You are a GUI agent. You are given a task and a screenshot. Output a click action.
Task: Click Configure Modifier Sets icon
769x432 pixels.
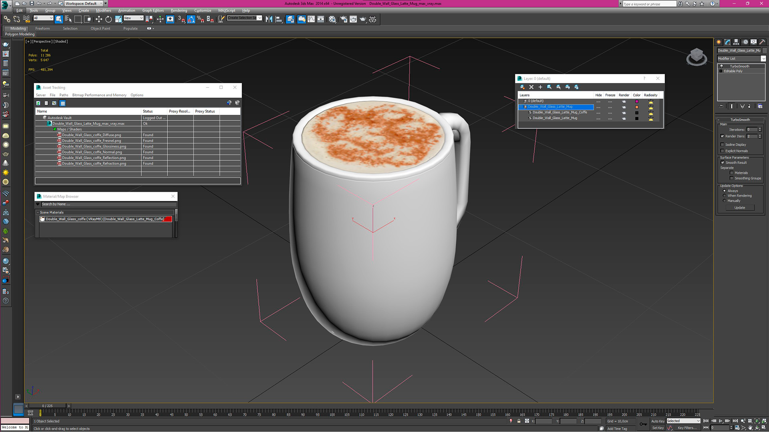point(760,106)
